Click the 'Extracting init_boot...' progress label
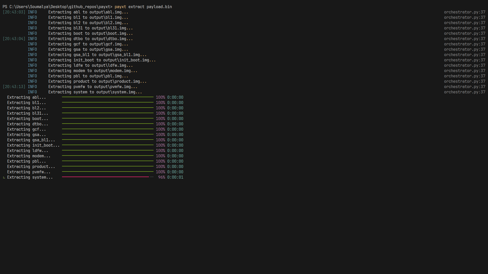The height and width of the screenshot is (274, 488). click(x=33, y=145)
